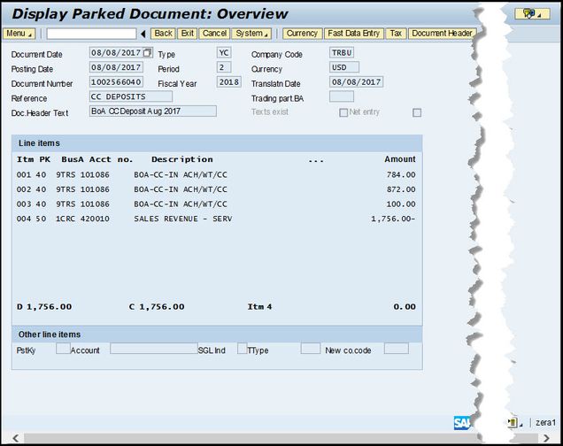
Task: Click the zera1 status bar entry
Action: pyautogui.click(x=545, y=423)
